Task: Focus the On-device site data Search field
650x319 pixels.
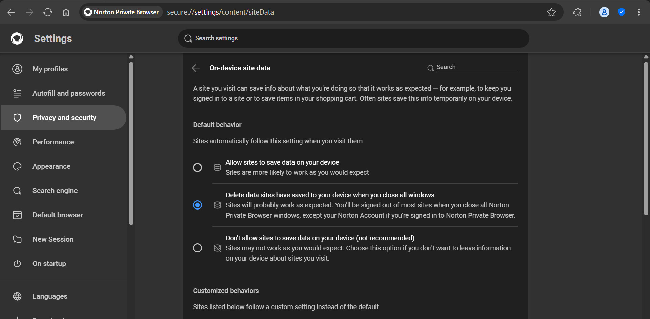Action: pyautogui.click(x=477, y=67)
